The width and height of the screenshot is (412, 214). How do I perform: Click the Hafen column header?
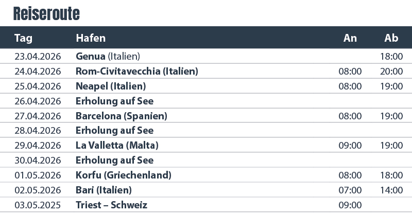[91, 38]
